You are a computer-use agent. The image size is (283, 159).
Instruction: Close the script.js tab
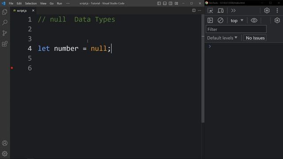pyautogui.click(x=33, y=11)
